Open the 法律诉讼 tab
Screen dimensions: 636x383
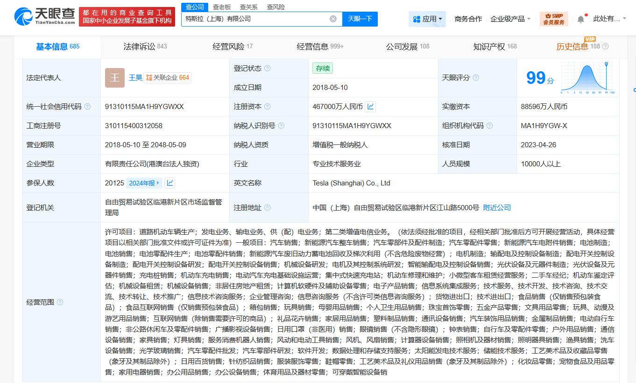[x=140, y=46]
